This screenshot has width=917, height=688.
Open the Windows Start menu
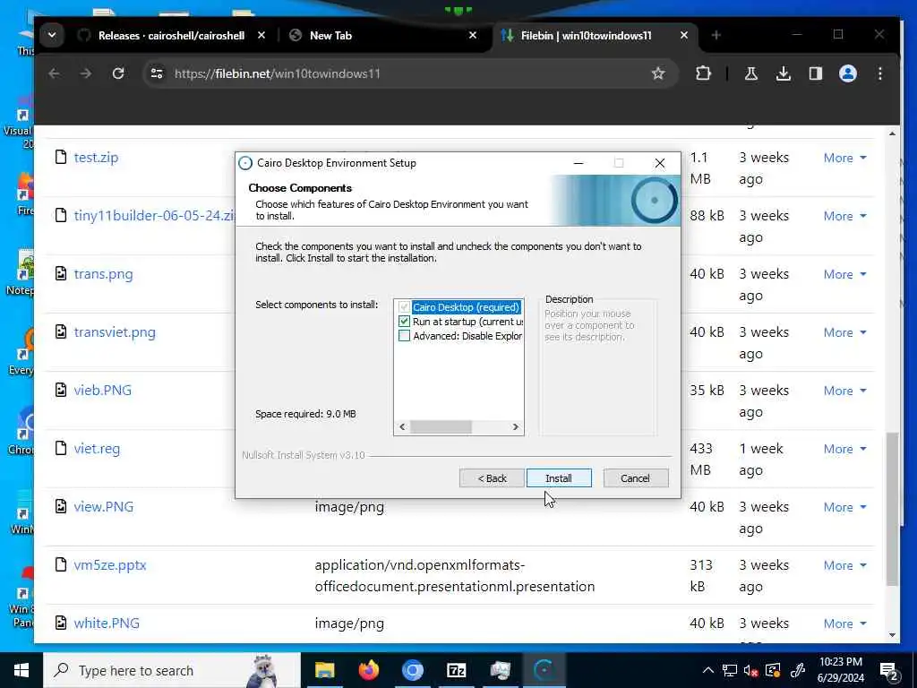21,670
